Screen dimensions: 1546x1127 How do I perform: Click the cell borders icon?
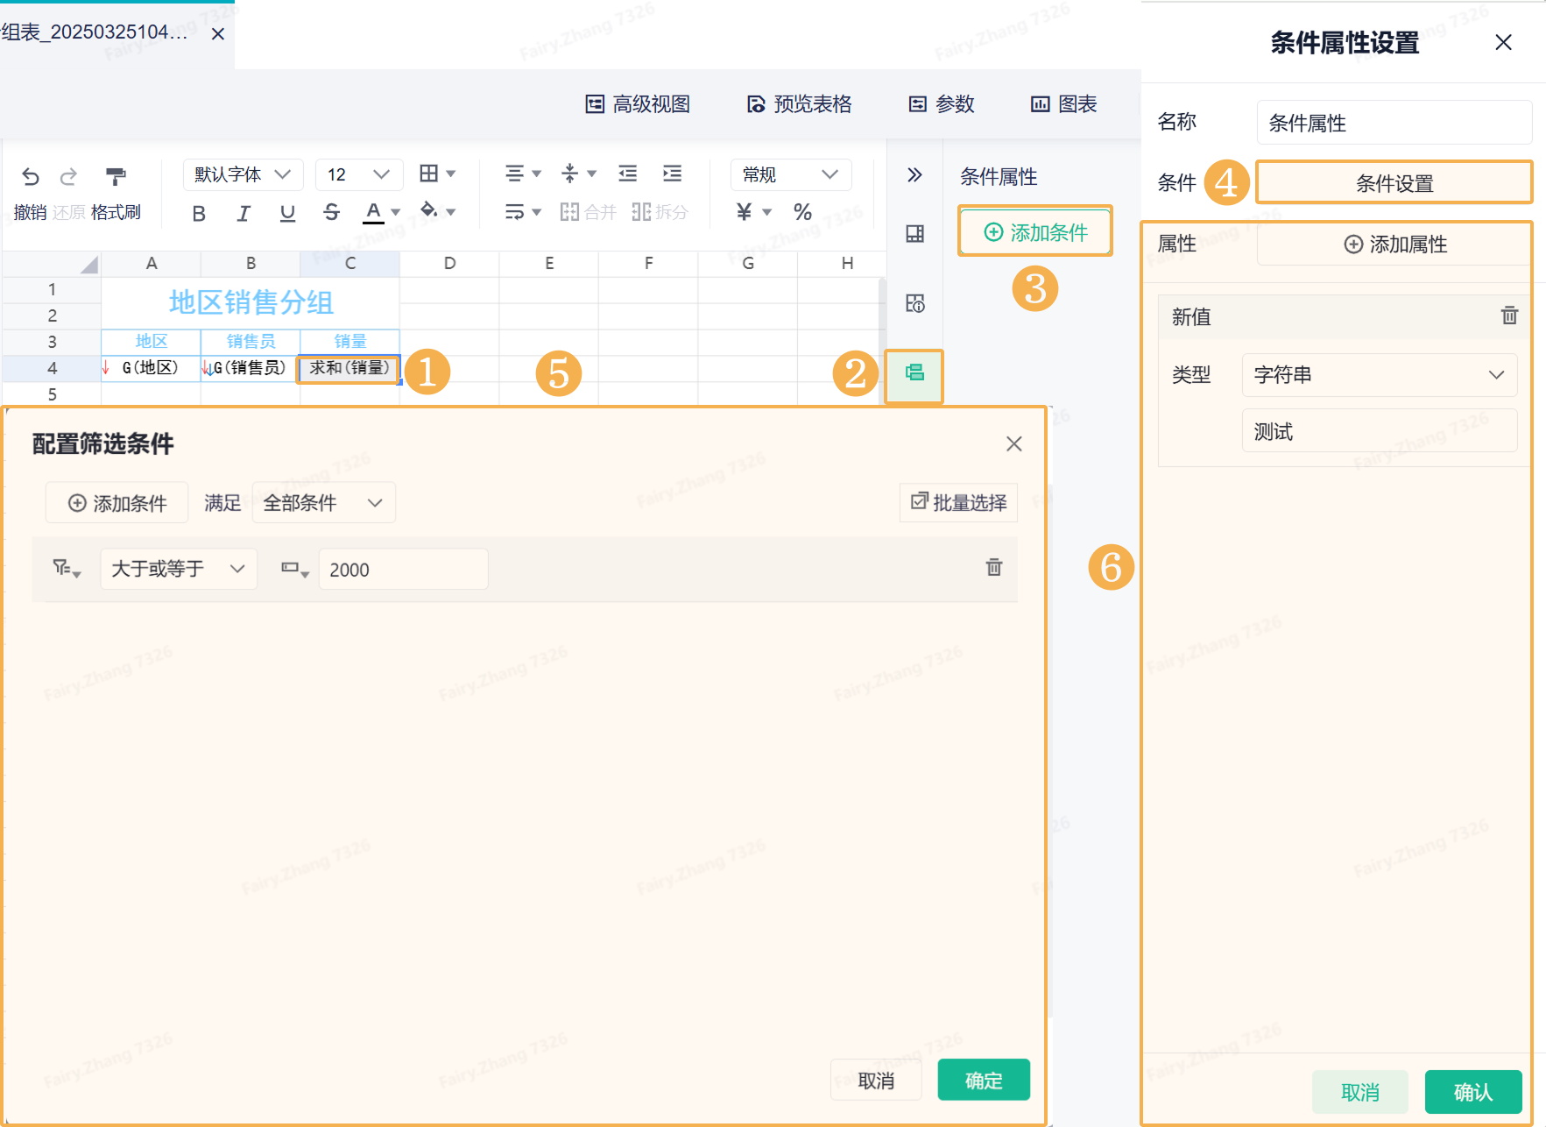[428, 174]
